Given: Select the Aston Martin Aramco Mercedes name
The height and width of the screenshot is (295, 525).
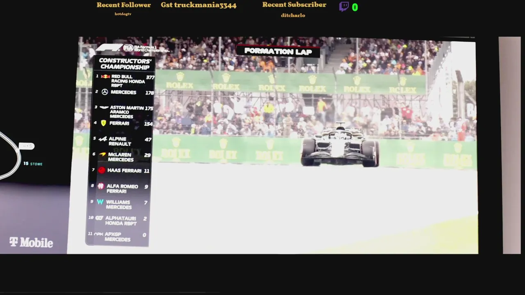Looking at the screenshot, I should point(126,112).
